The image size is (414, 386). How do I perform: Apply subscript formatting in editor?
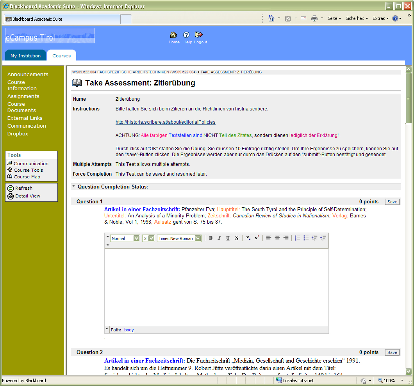click(248, 238)
